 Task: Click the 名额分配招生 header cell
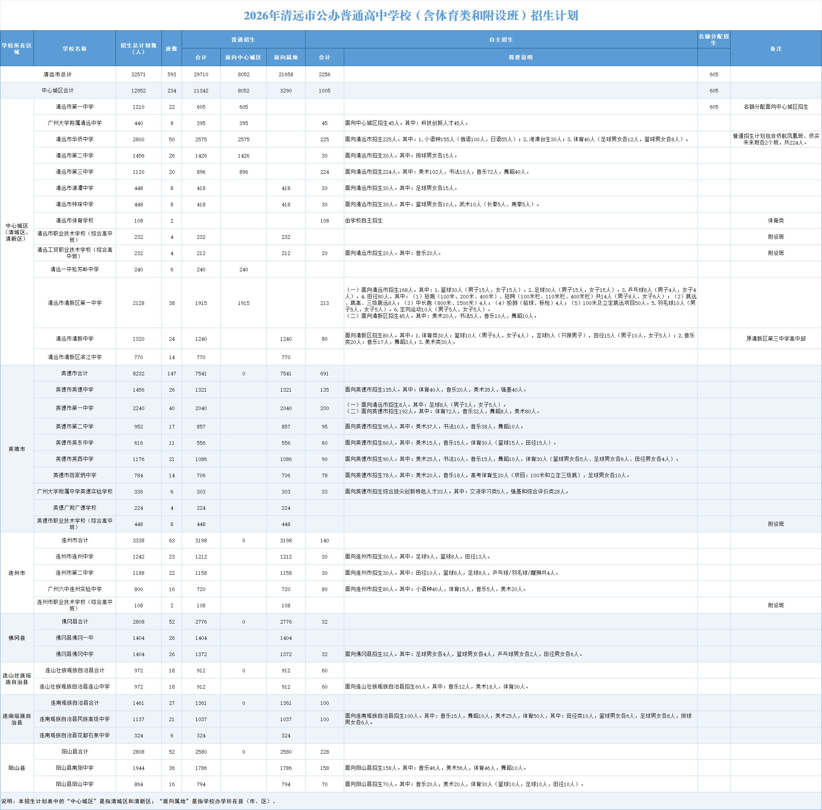point(714,40)
